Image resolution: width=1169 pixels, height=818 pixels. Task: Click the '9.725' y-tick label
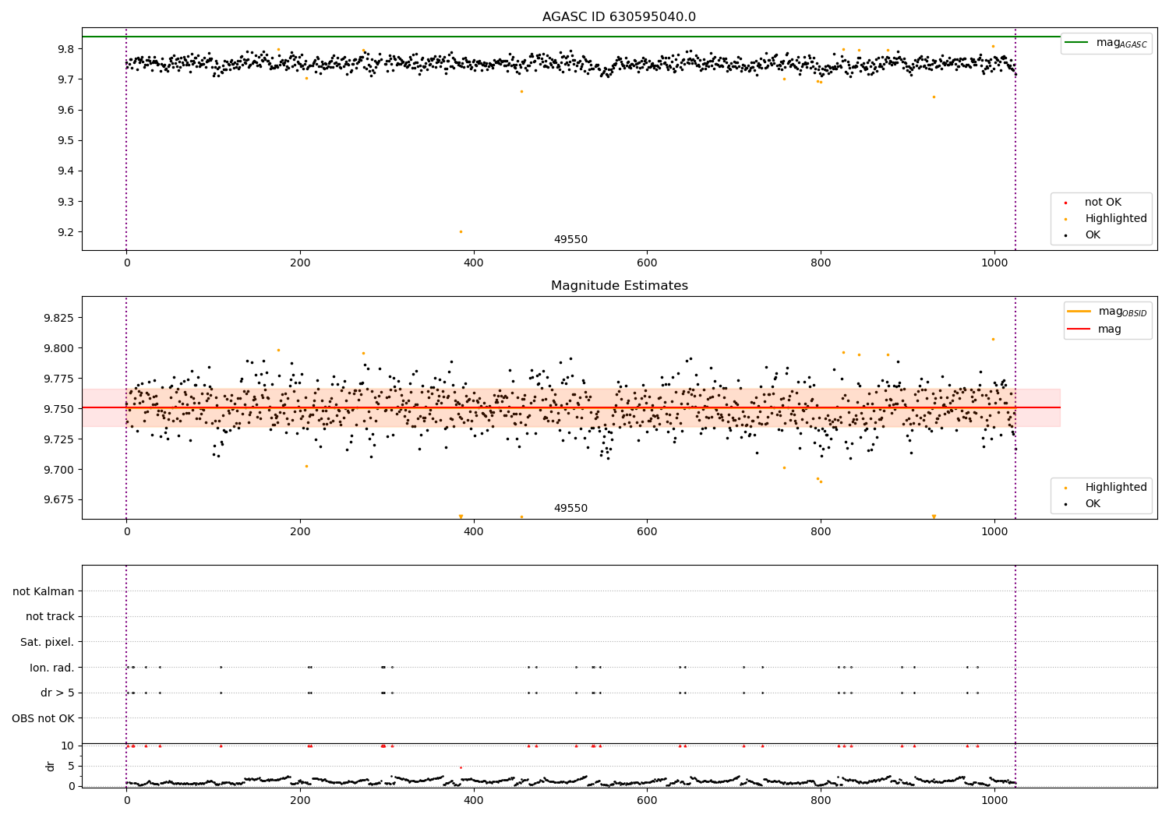pyautogui.click(x=59, y=439)
